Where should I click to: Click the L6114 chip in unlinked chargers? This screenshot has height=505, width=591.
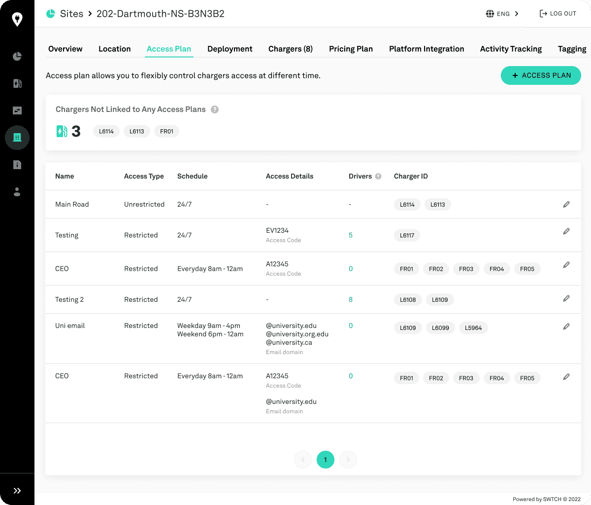[x=106, y=132]
